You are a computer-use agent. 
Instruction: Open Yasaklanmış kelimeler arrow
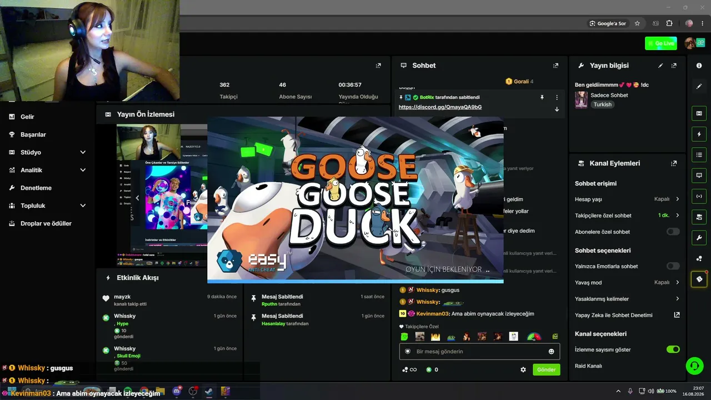[677, 299]
